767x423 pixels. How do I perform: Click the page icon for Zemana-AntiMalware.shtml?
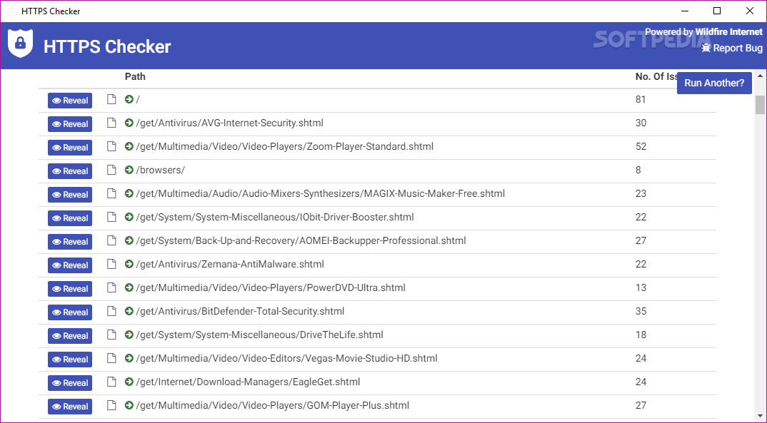(x=111, y=263)
